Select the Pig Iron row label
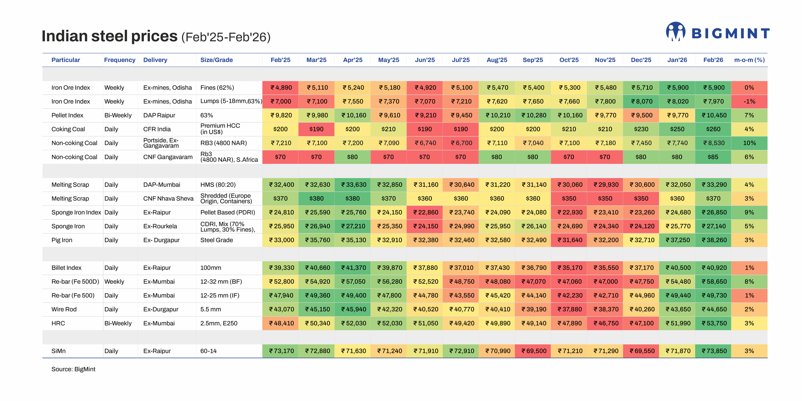This screenshot has height=401, width=802. point(62,240)
